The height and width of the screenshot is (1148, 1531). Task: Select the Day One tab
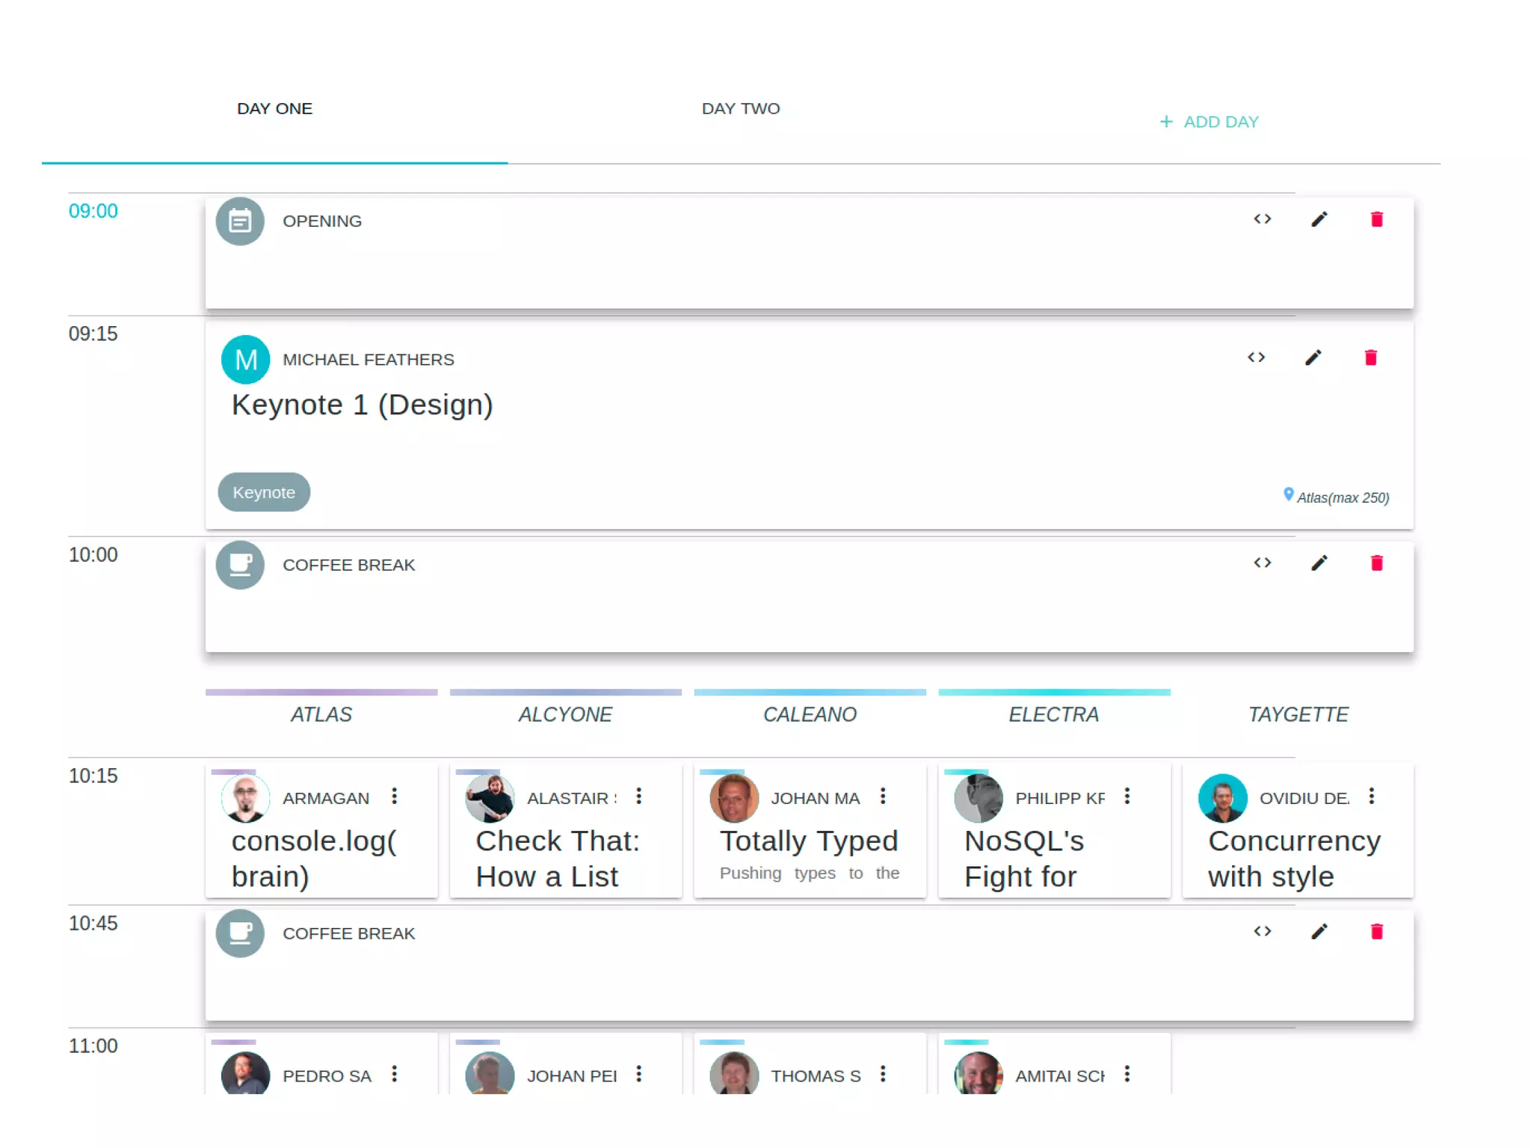click(x=274, y=109)
